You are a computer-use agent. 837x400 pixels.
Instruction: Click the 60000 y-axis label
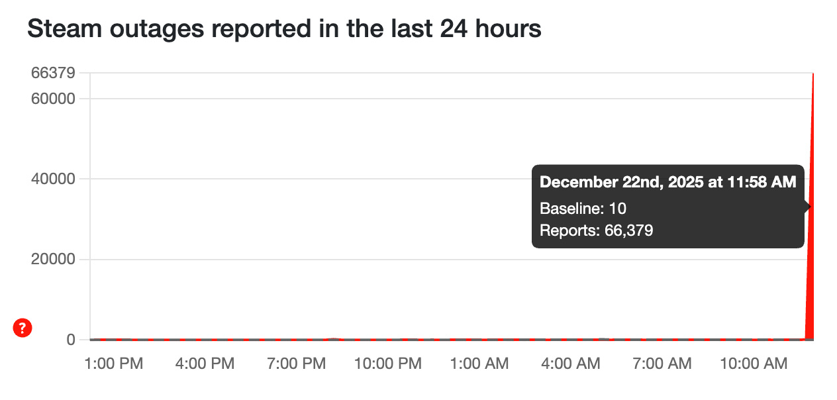tap(53, 99)
